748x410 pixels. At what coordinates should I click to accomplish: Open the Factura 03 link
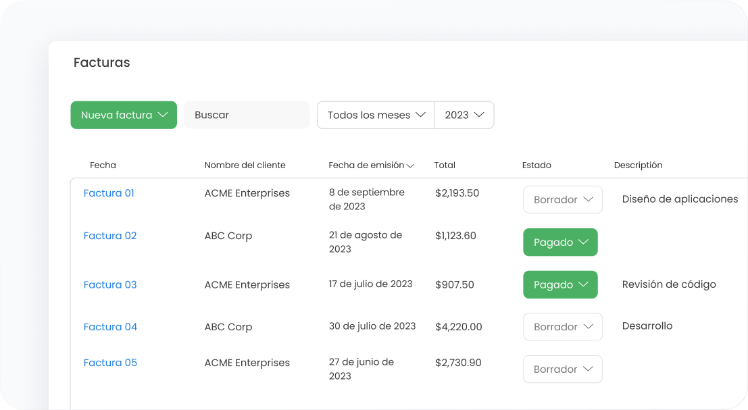(x=110, y=284)
